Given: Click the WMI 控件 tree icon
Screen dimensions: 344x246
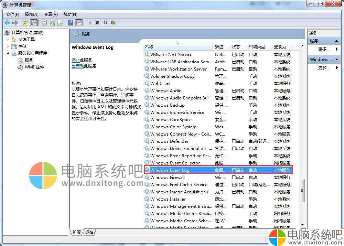Looking at the screenshot, I should point(20,67).
